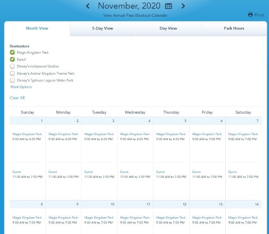The image size is (269, 234).
Task: Select day 6 date header
Action: tap(207, 121)
